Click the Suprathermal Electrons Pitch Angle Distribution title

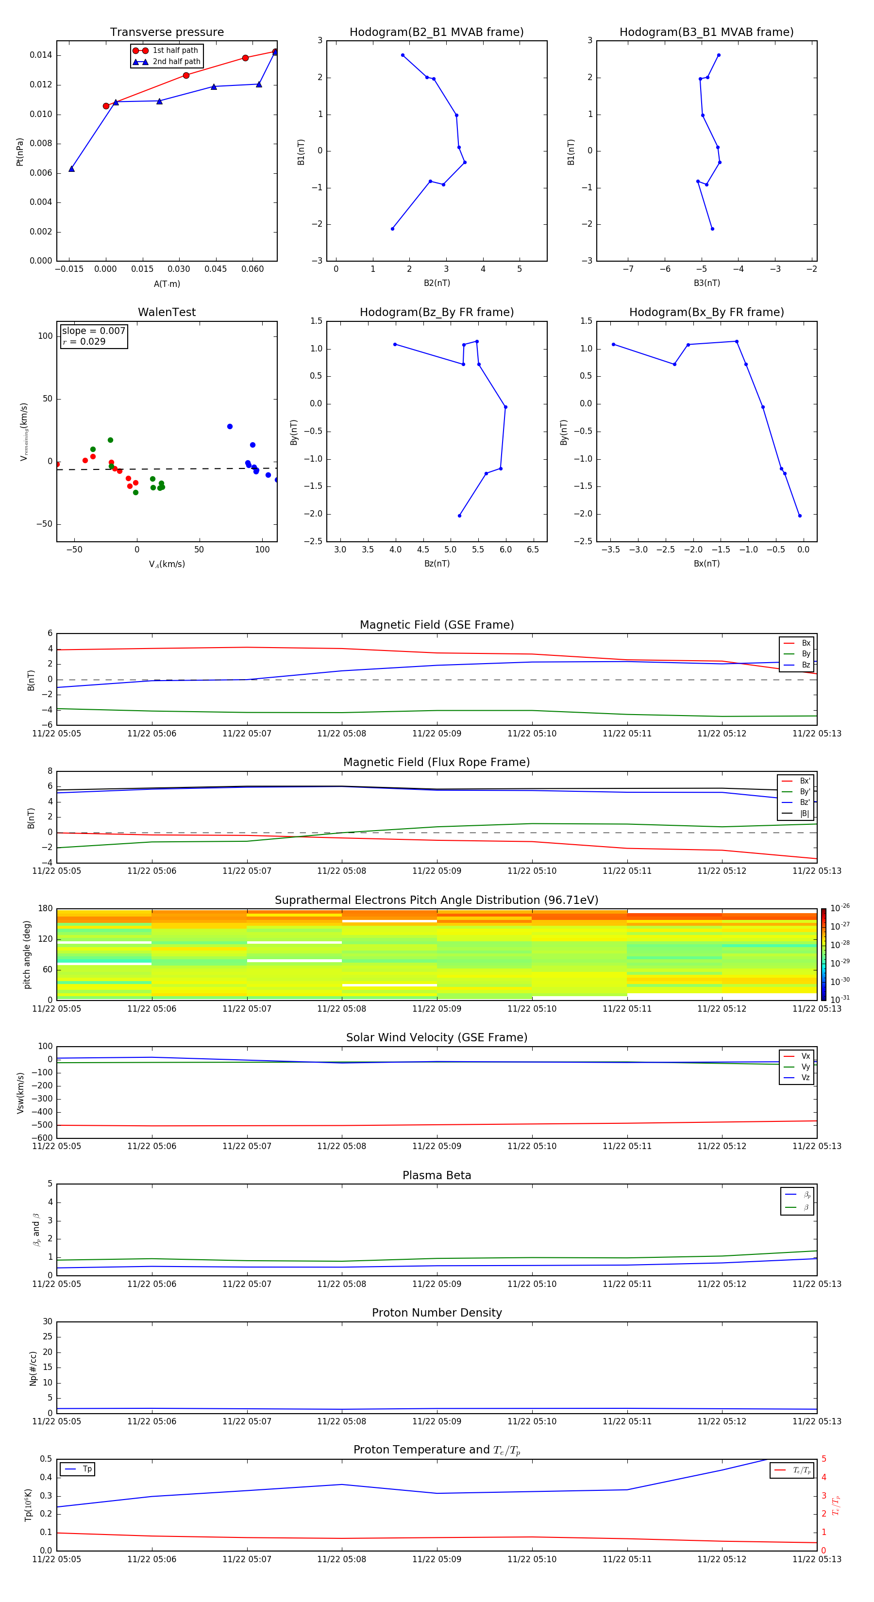pos(437,901)
